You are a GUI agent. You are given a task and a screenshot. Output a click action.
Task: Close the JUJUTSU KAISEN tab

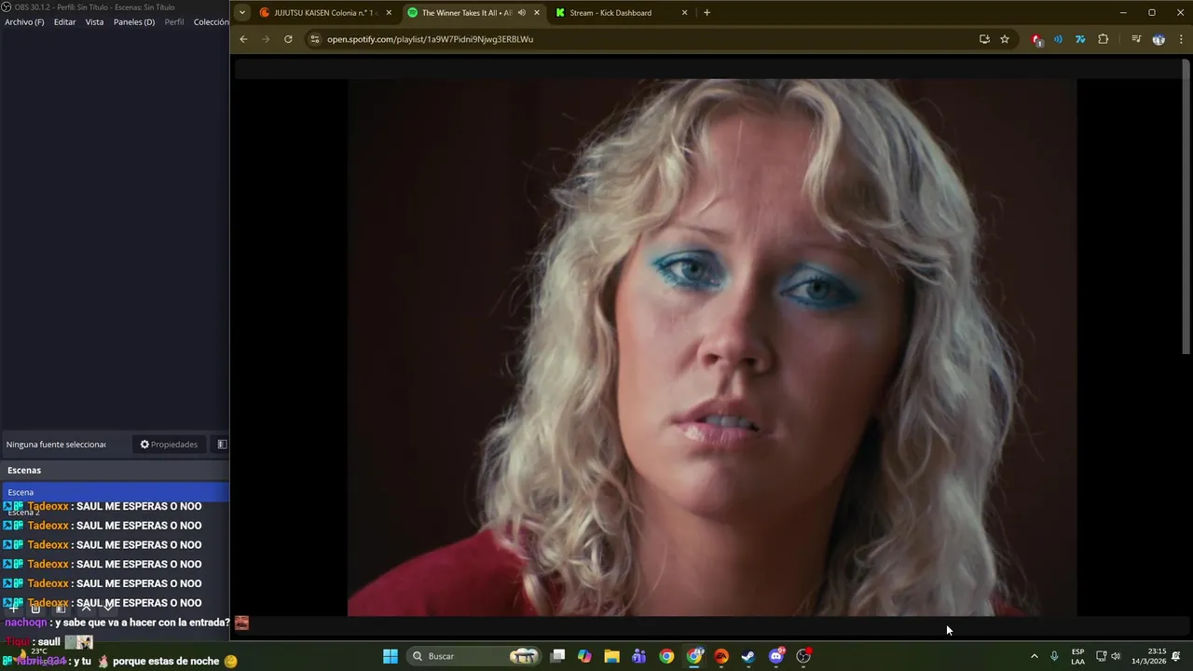tap(389, 13)
